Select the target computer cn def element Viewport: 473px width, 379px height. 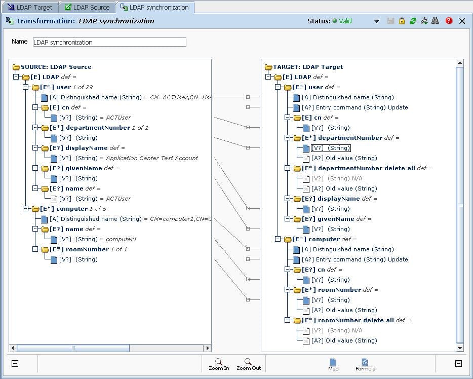(x=322, y=270)
